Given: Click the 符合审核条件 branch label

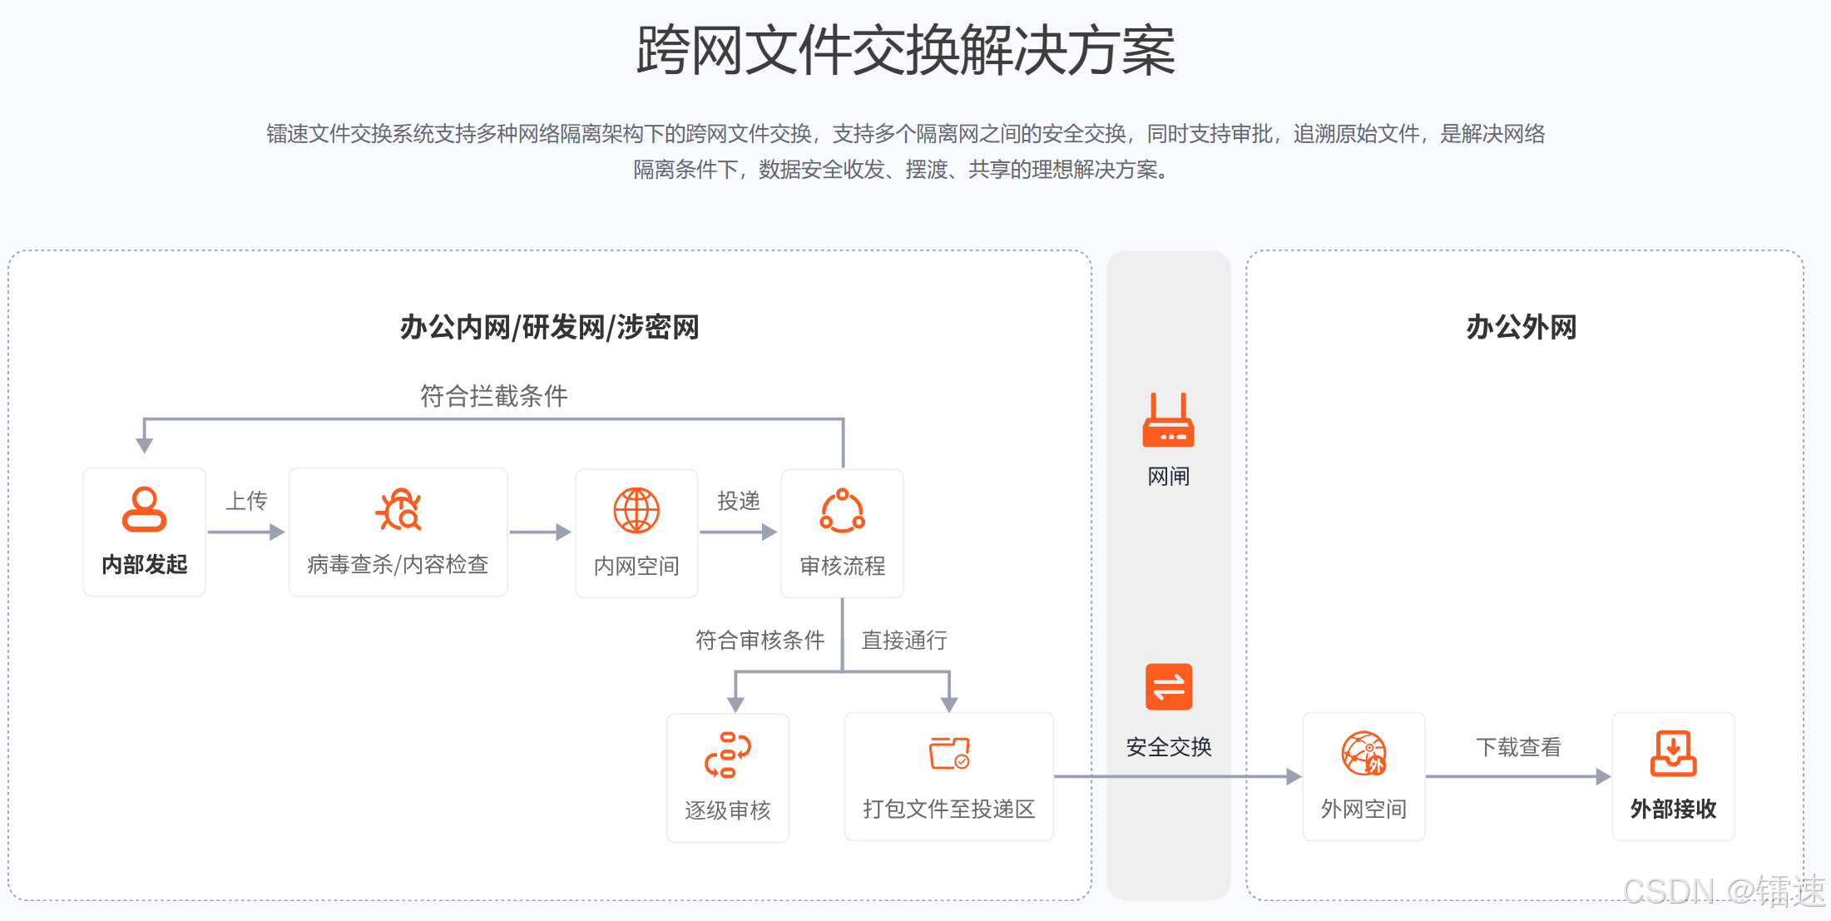Looking at the screenshot, I should point(760,640).
